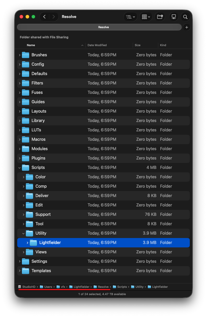This screenshot has width=207, height=317.
Task: Expand the Fuses folder
Action: pyautogui.click(x=20, y=93)
